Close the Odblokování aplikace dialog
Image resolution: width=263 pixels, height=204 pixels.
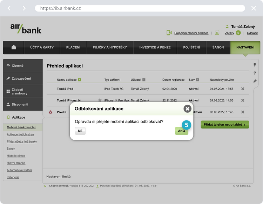click(x=188, y=108)
